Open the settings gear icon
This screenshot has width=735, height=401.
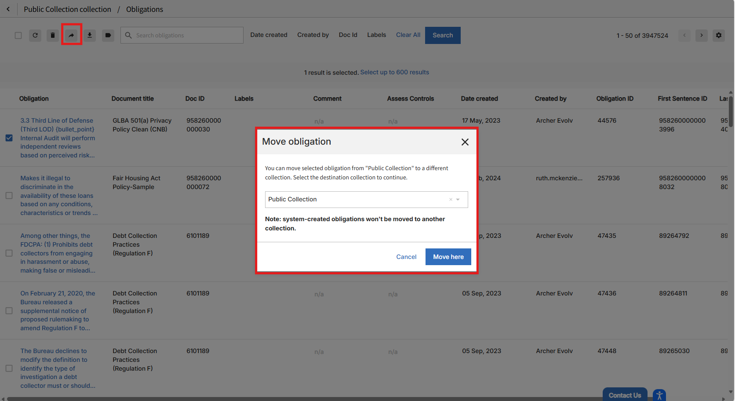click(x=719, y=35)
